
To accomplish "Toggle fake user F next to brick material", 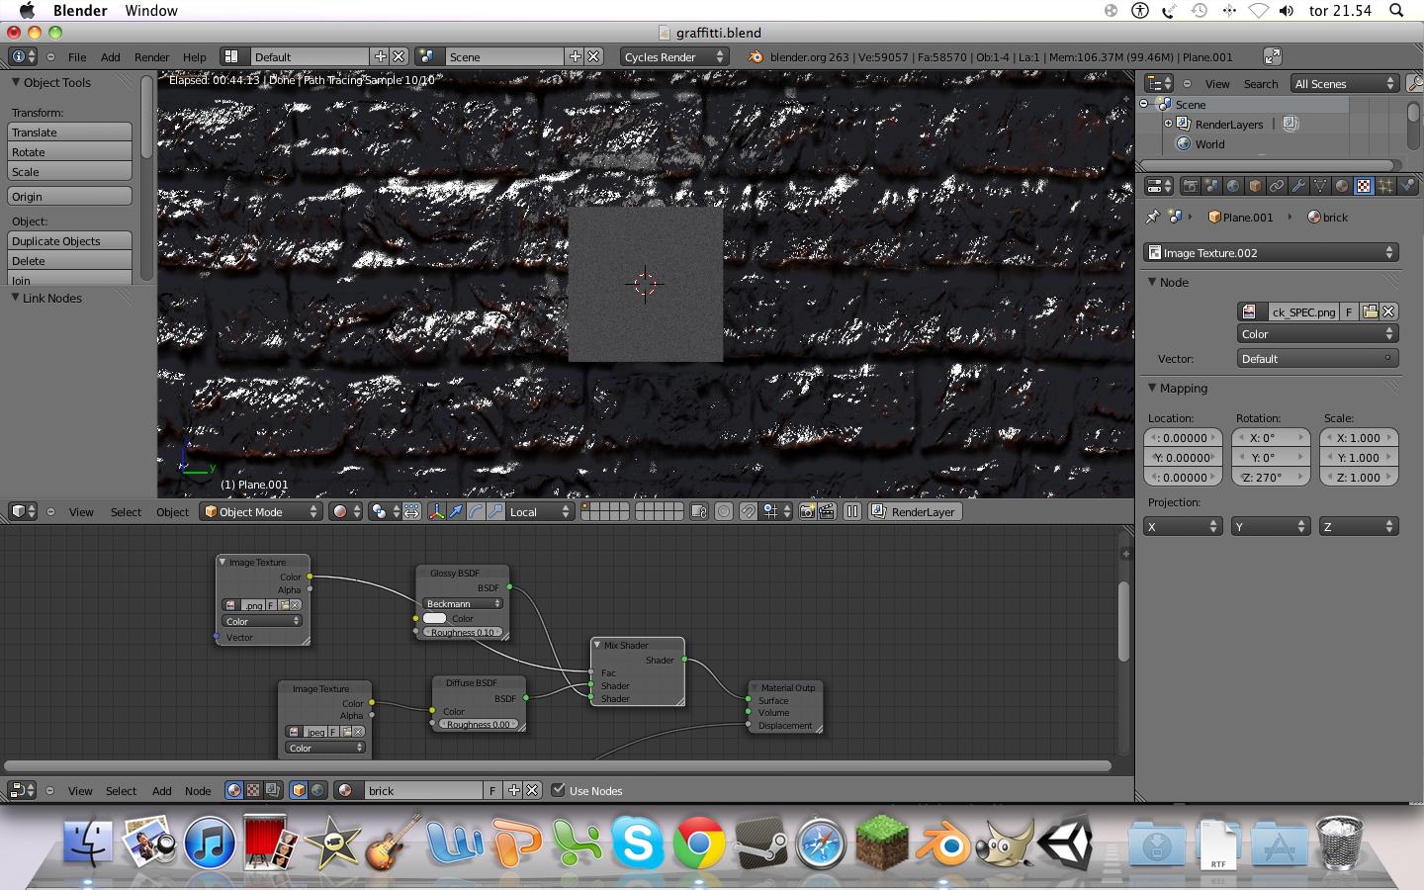I will pos(492,790).
